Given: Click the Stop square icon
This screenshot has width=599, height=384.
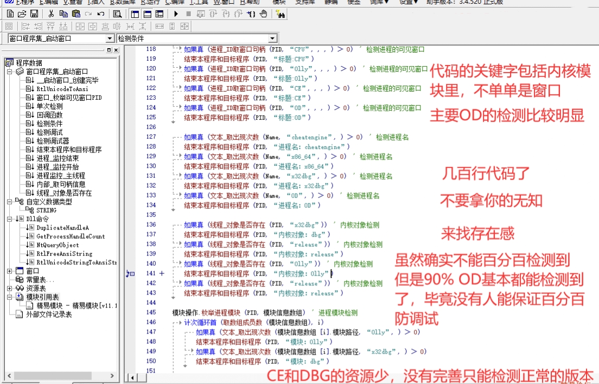Looking at the screenshot, I should [x=188, y=14].
